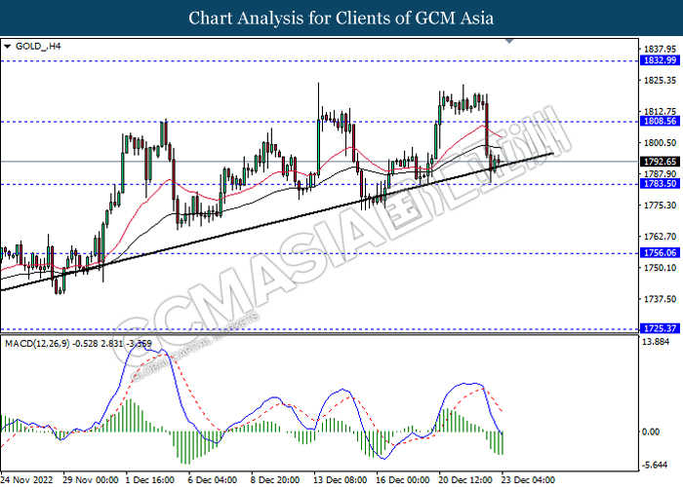The image size is (683, 487).
Task: Click the 1787.90 price axis value
Action: click(x=660, y=174)
